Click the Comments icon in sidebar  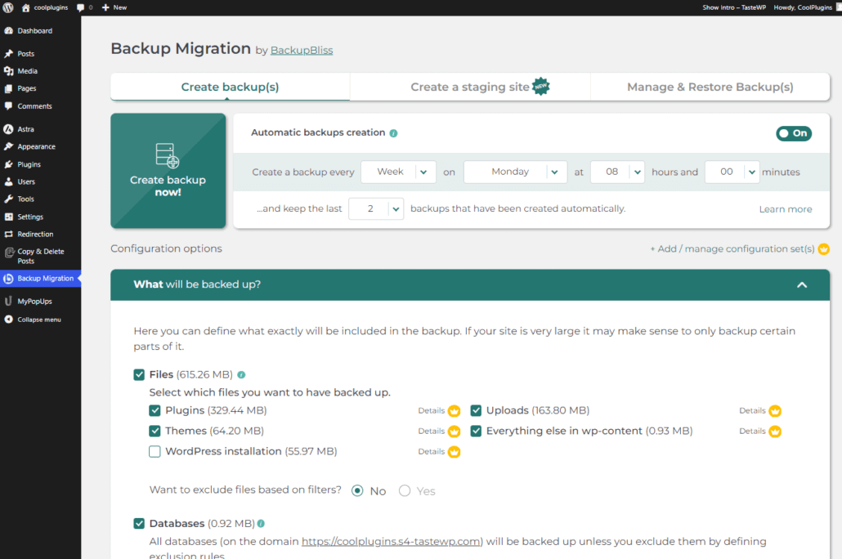[9, 106]
